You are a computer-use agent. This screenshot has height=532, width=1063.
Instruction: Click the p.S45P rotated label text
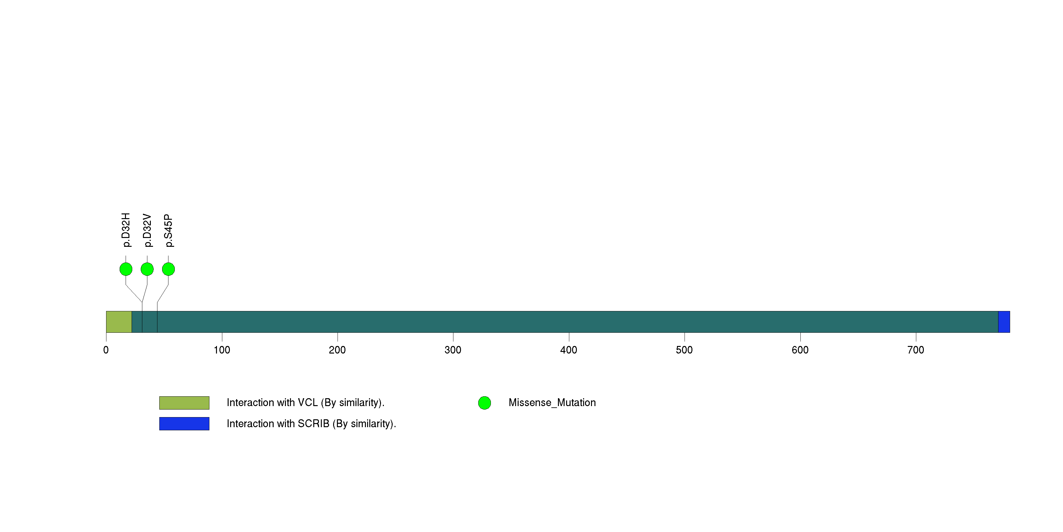pyautogui.click(x=168, y=230)
